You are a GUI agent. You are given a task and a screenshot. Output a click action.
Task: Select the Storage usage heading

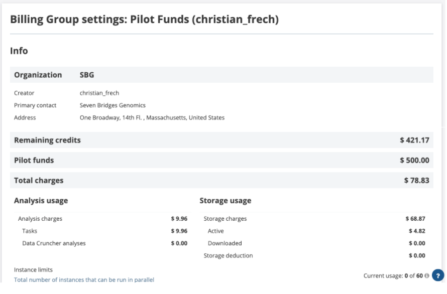[226, 201]
